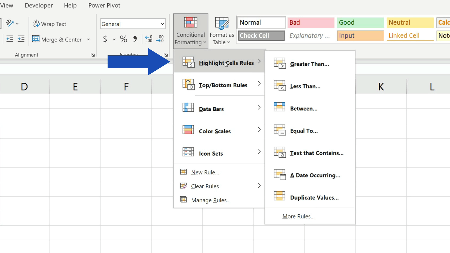This screenshot has height=253, width=450.
Task: Click the Increase Decimal icon
Action: point(148,39)
